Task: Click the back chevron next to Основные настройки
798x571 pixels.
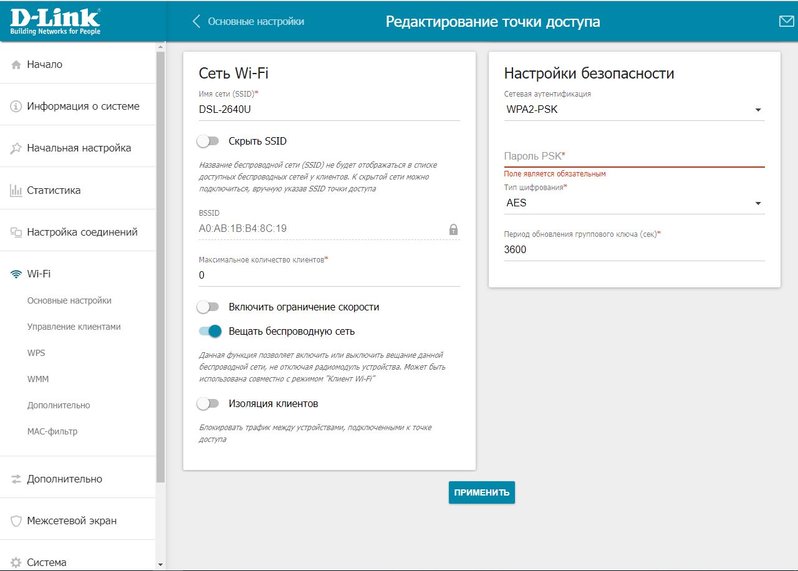Action: click(196, 21)
